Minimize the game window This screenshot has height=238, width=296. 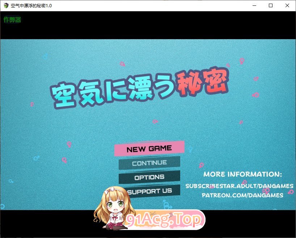coord(254,5)
